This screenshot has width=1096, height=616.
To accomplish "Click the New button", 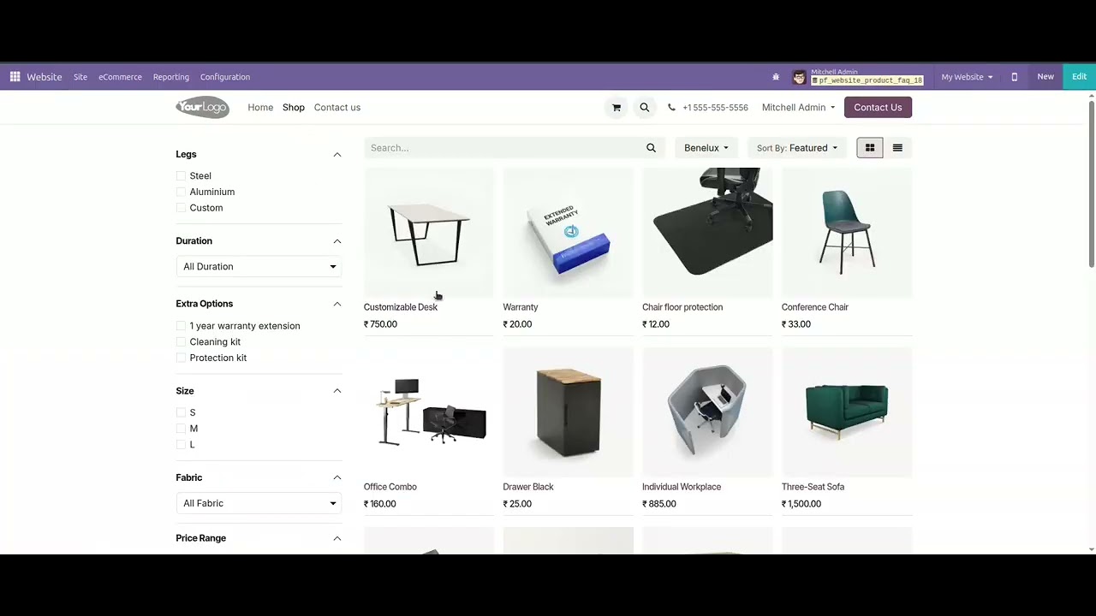I will click(1045, 77).
